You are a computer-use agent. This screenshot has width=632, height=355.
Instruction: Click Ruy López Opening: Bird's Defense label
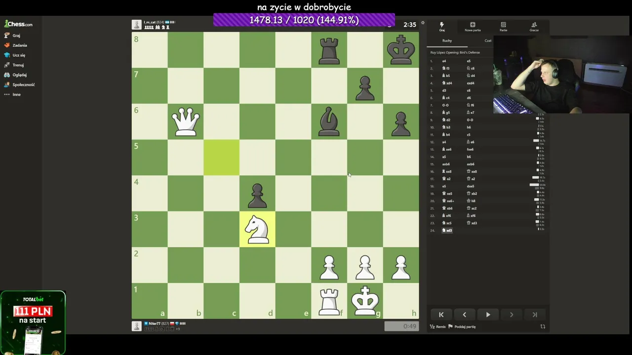[455, 52]
